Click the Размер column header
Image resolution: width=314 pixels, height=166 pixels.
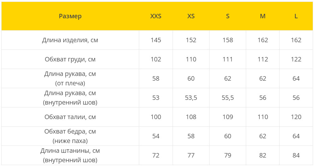click(x=70, y=16)
